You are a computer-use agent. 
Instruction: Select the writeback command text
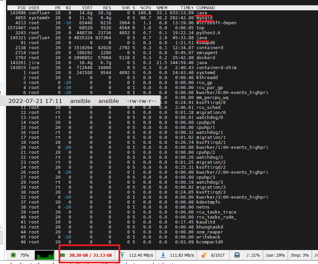pyautogui.click(x=208, y=237)
